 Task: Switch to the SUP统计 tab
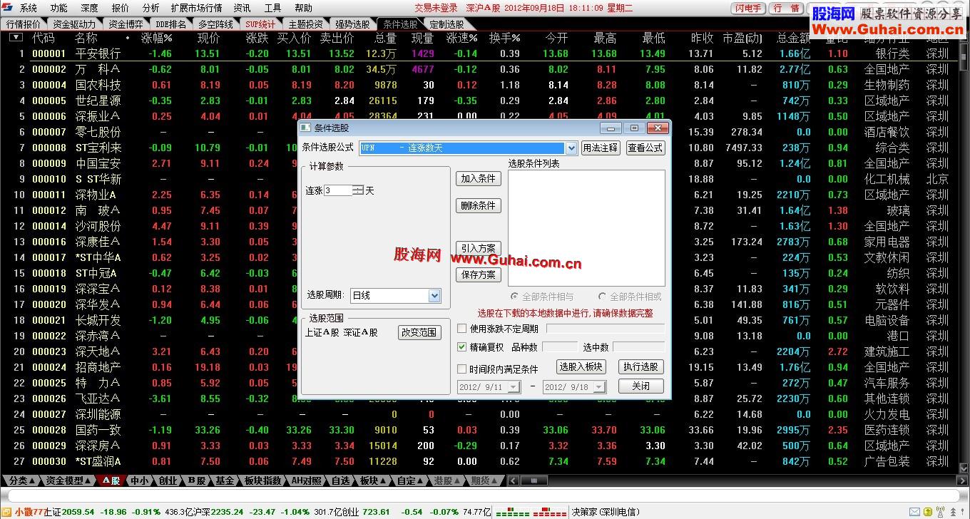point(260,24)
